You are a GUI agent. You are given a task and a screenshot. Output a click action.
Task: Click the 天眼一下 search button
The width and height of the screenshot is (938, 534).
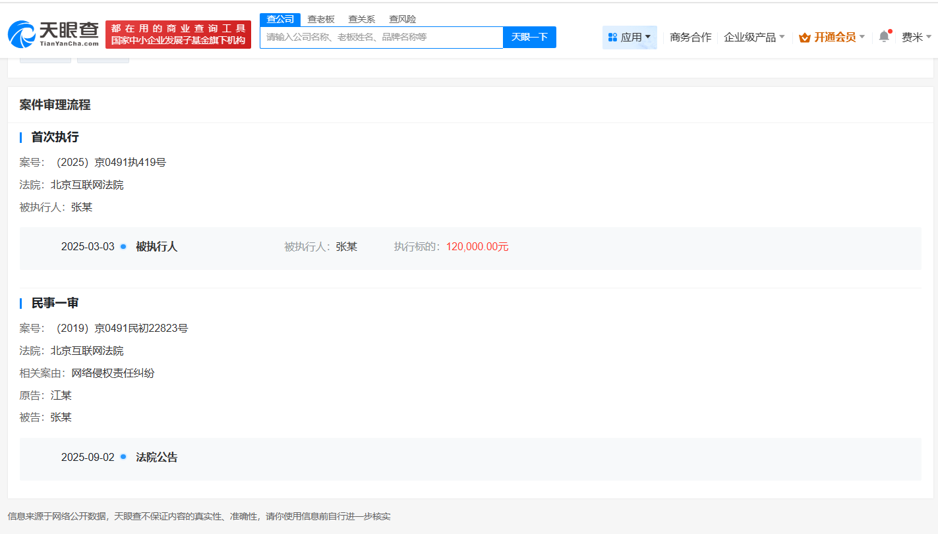(529, 38)
